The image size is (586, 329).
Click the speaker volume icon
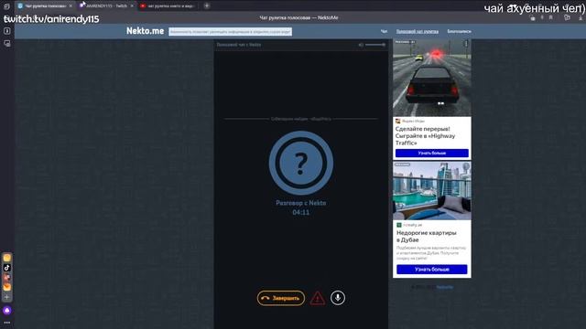(361, 45)
